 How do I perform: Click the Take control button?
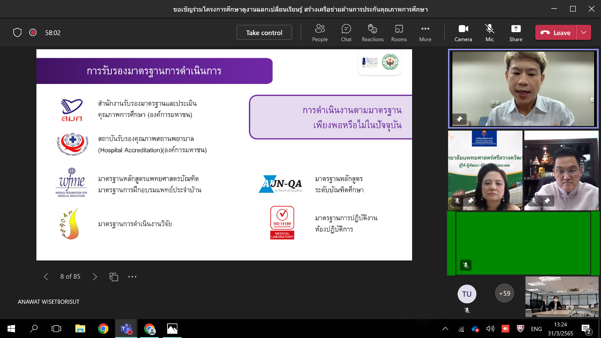264,33
